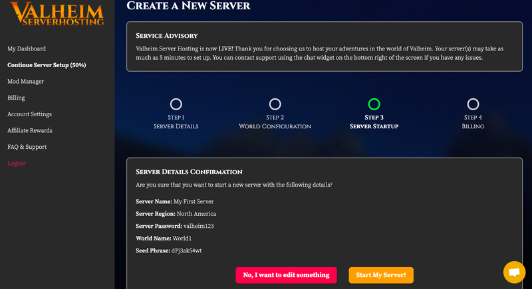Viewport: 532px width, 289px height.
Task: Open My Dashboard in sidebar
Action: [27, 48]
